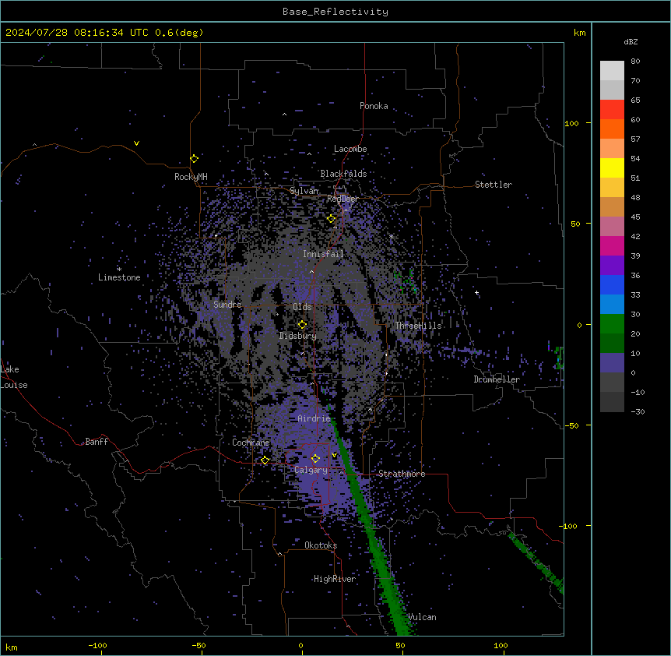Click the Banff label

(97, 442)
